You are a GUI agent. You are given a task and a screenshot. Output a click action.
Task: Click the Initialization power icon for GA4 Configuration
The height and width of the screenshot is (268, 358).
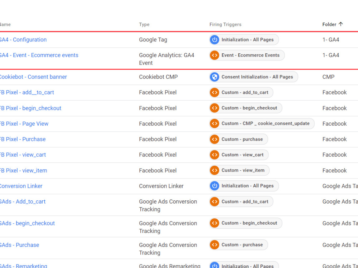(x=214, y=40)
